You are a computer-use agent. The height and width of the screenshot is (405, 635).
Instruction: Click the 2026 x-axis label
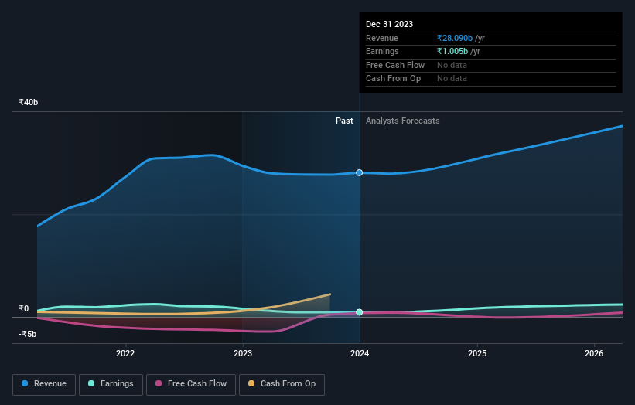coord(594,354)
